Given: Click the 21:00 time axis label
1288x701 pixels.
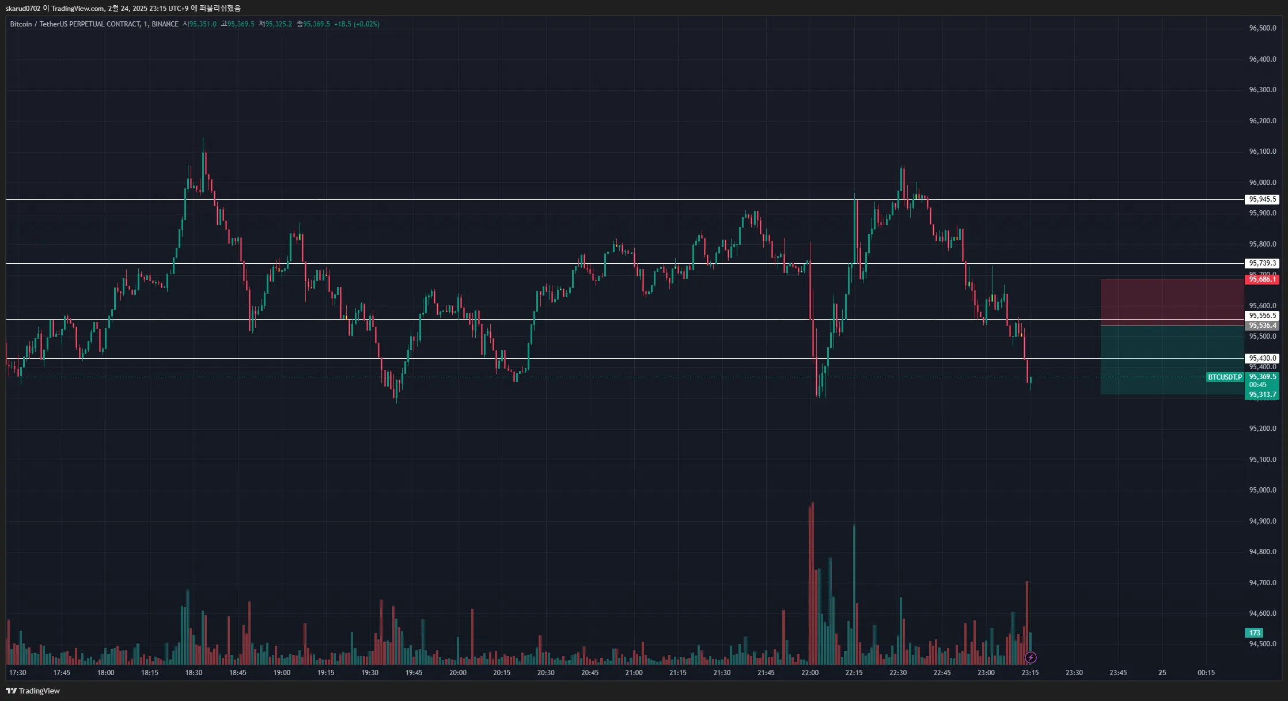Looking at the screenshot, I should 634,673.
